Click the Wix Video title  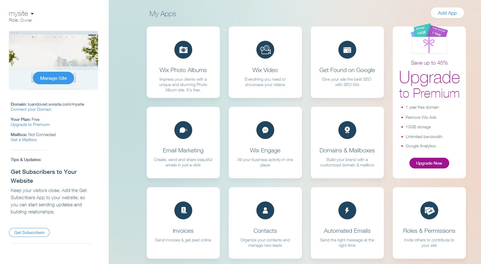tap(265, 70)
